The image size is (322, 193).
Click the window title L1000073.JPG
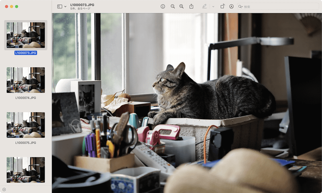click(82, 5)
